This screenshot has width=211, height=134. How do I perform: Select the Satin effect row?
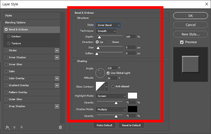tap(32, 71)
